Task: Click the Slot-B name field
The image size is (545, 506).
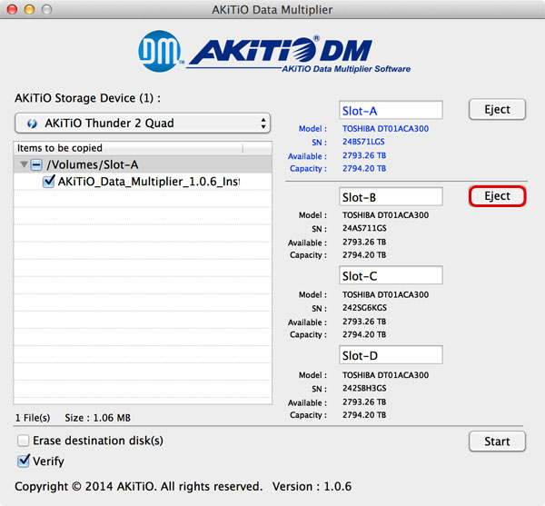Action: (x=390, y=196)
